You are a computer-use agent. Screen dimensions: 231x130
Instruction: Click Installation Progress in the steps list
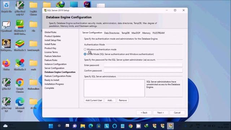tap(54, 84)
